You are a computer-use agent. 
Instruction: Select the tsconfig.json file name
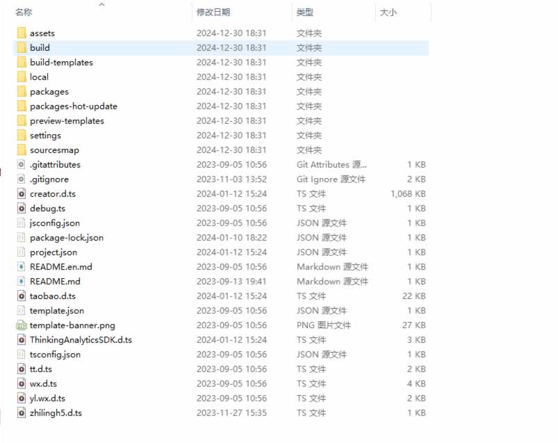pos(55,354)
